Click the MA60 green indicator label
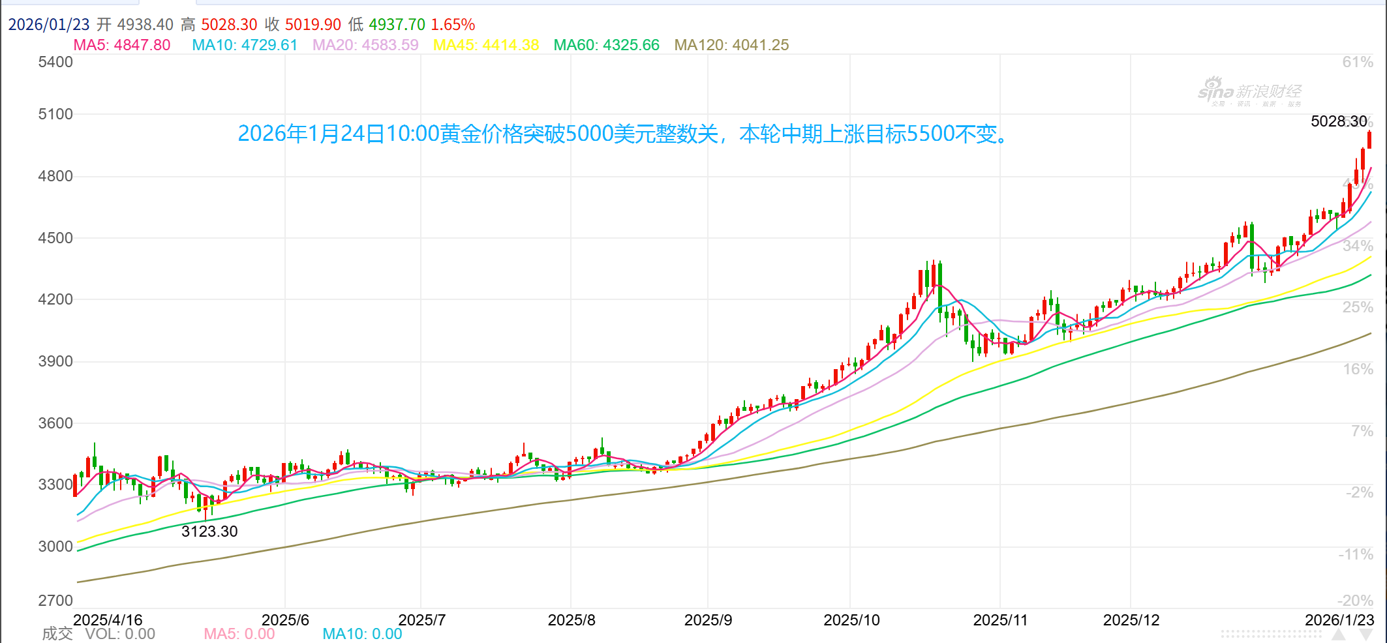 pyautogui.click(x=606, y=45)
